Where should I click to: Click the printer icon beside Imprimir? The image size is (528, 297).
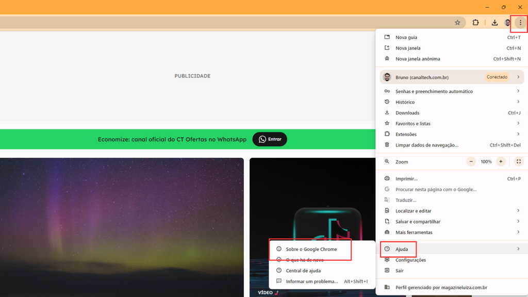coord(387,178)
